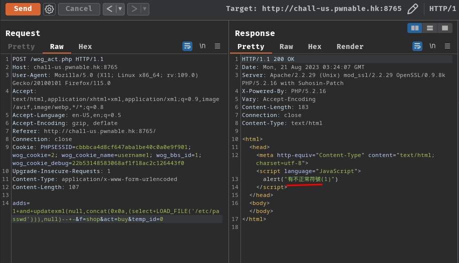
Task: Click the alert("有不正常符號(1)") line
Action: point(300,179)
